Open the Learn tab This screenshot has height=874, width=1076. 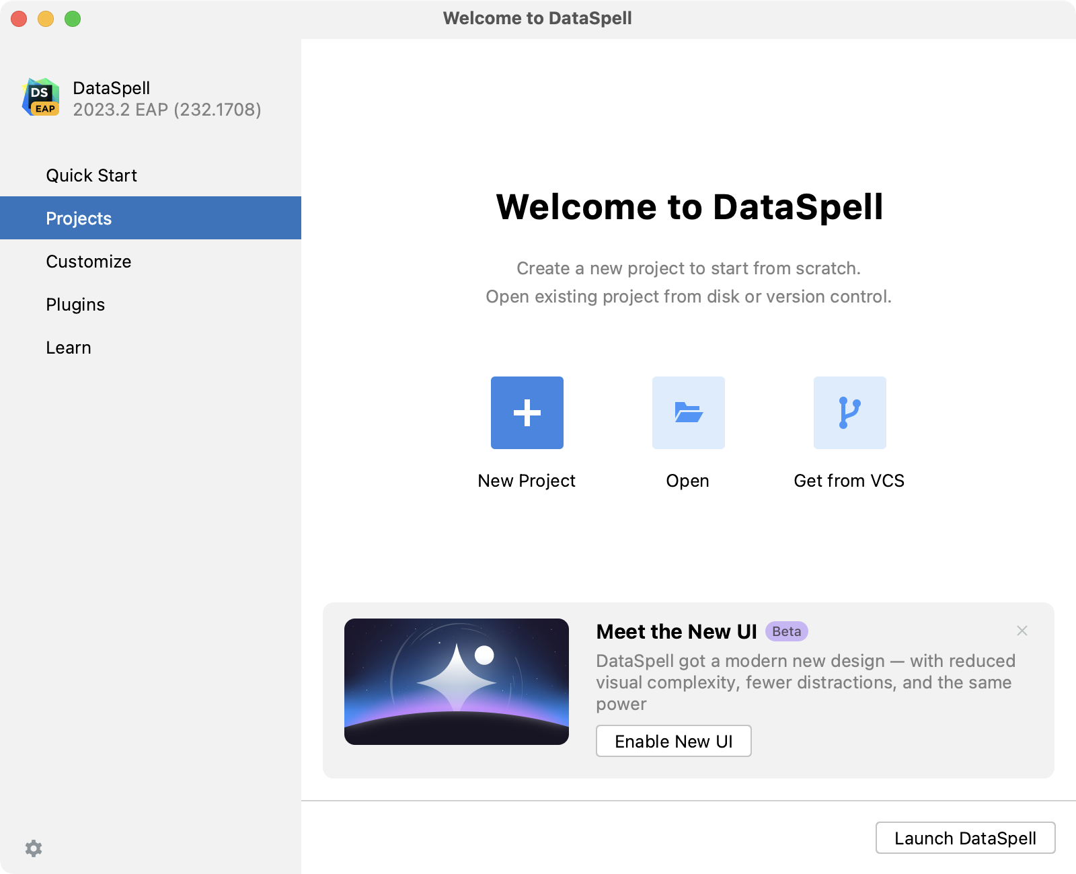point(151,347)
